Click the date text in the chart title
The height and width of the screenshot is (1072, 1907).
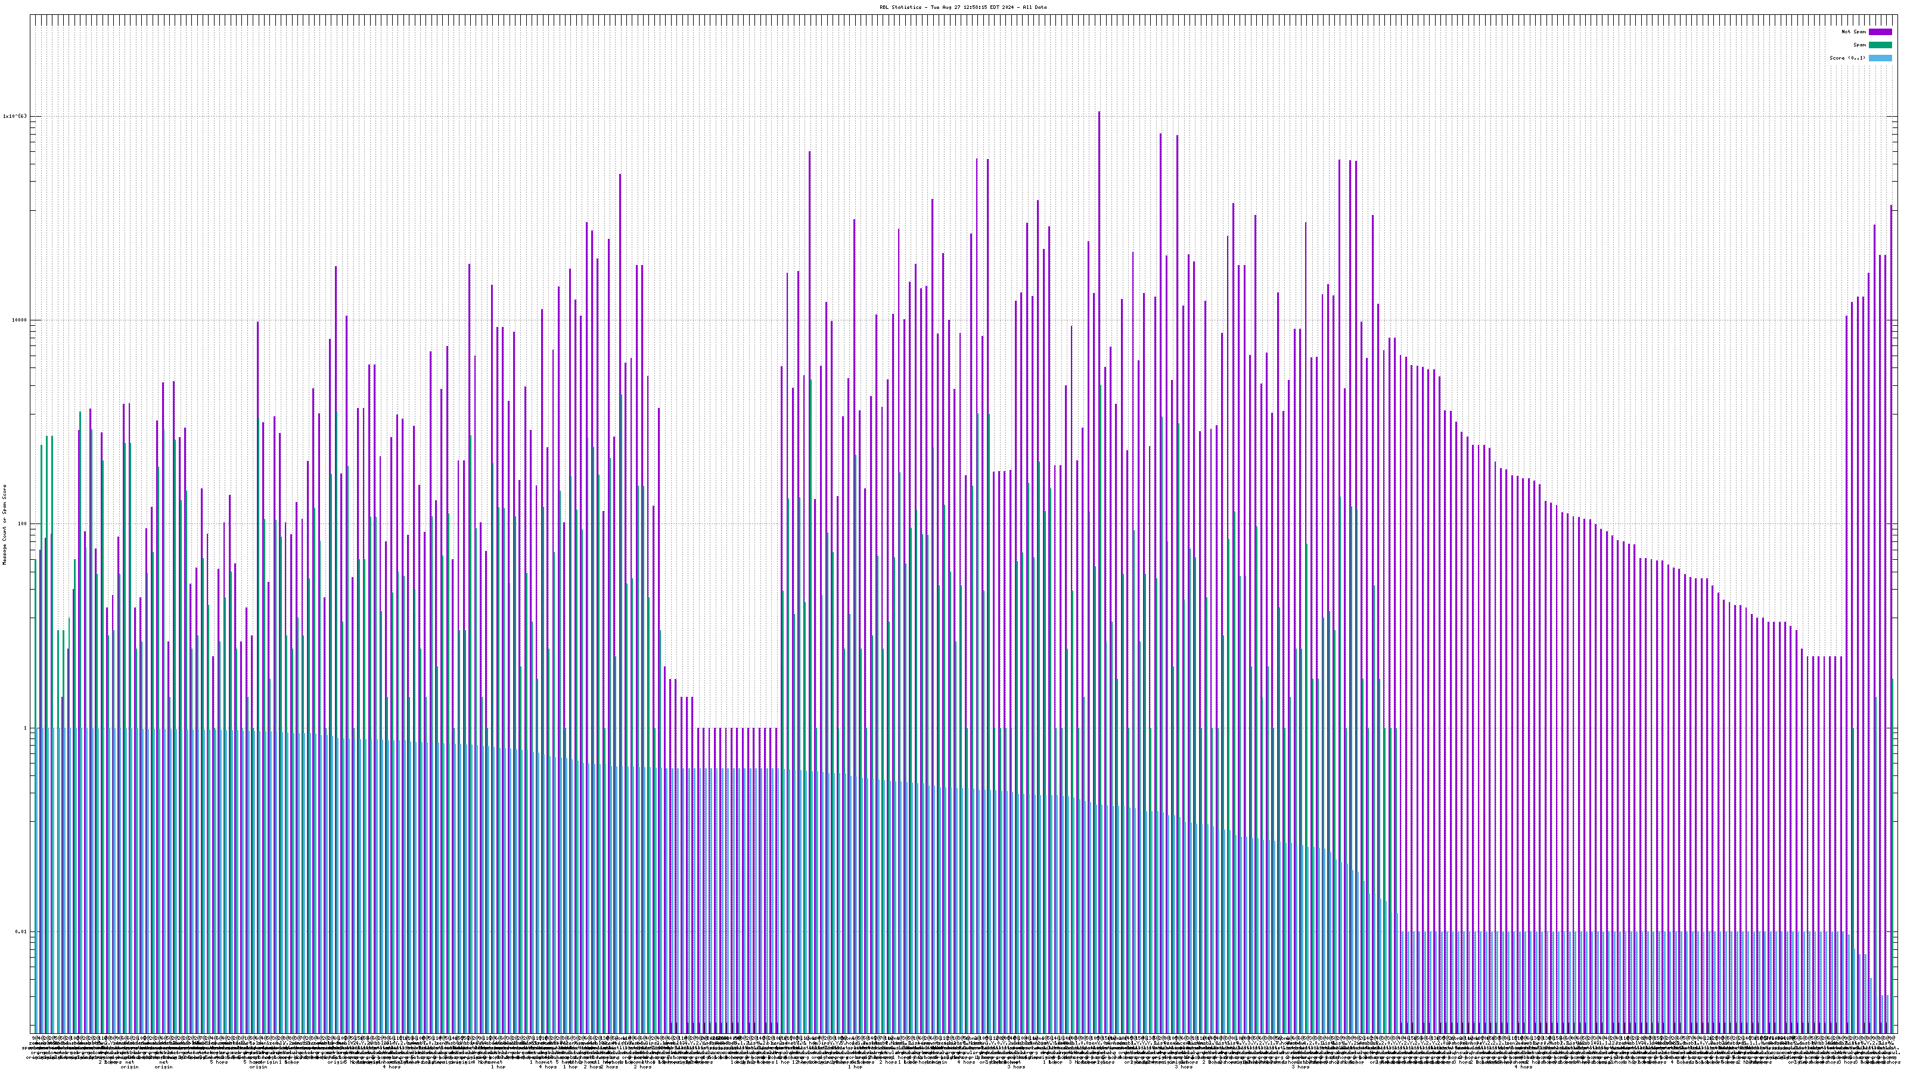click(x=971, y=7)
